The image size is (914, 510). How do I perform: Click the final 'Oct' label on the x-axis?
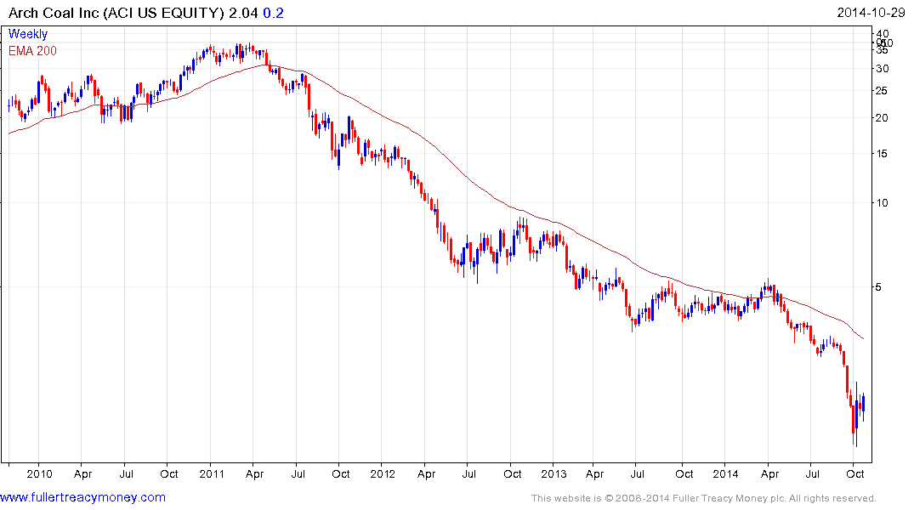(x=855, y=474)
